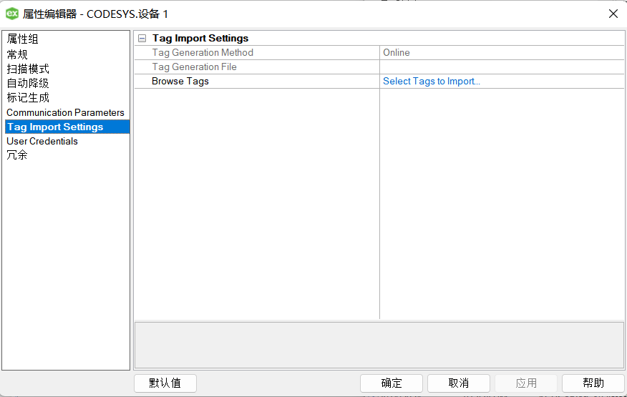Select 属性组 in the left list
Viewport: 627px width, 397px height.
tap(22, 39)
